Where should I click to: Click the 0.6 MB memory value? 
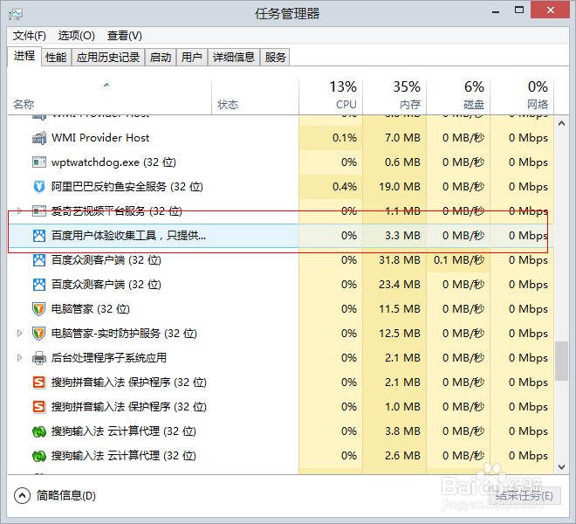click(402, 162)
